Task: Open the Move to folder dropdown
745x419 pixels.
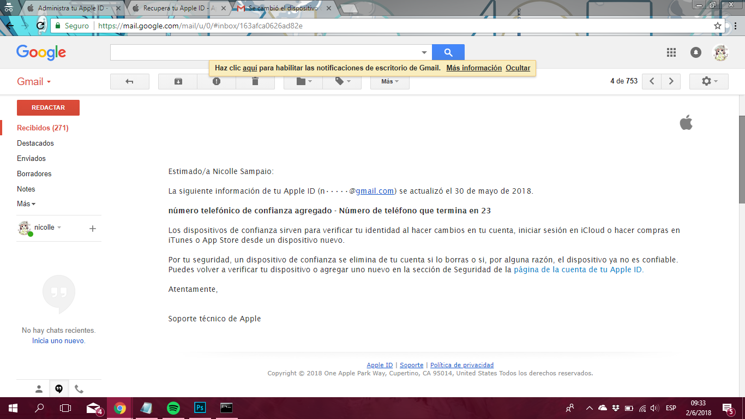Action: click(x=303, y=81)
